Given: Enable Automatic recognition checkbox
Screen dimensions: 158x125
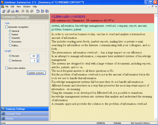Looking at the screenshot, I should point(6,27).
